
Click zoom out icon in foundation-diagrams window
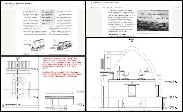pyautogui.click(x=82, y=8)
